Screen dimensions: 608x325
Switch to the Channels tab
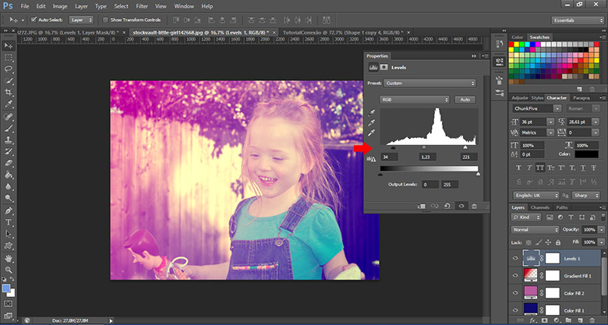(x=539, y=207)
